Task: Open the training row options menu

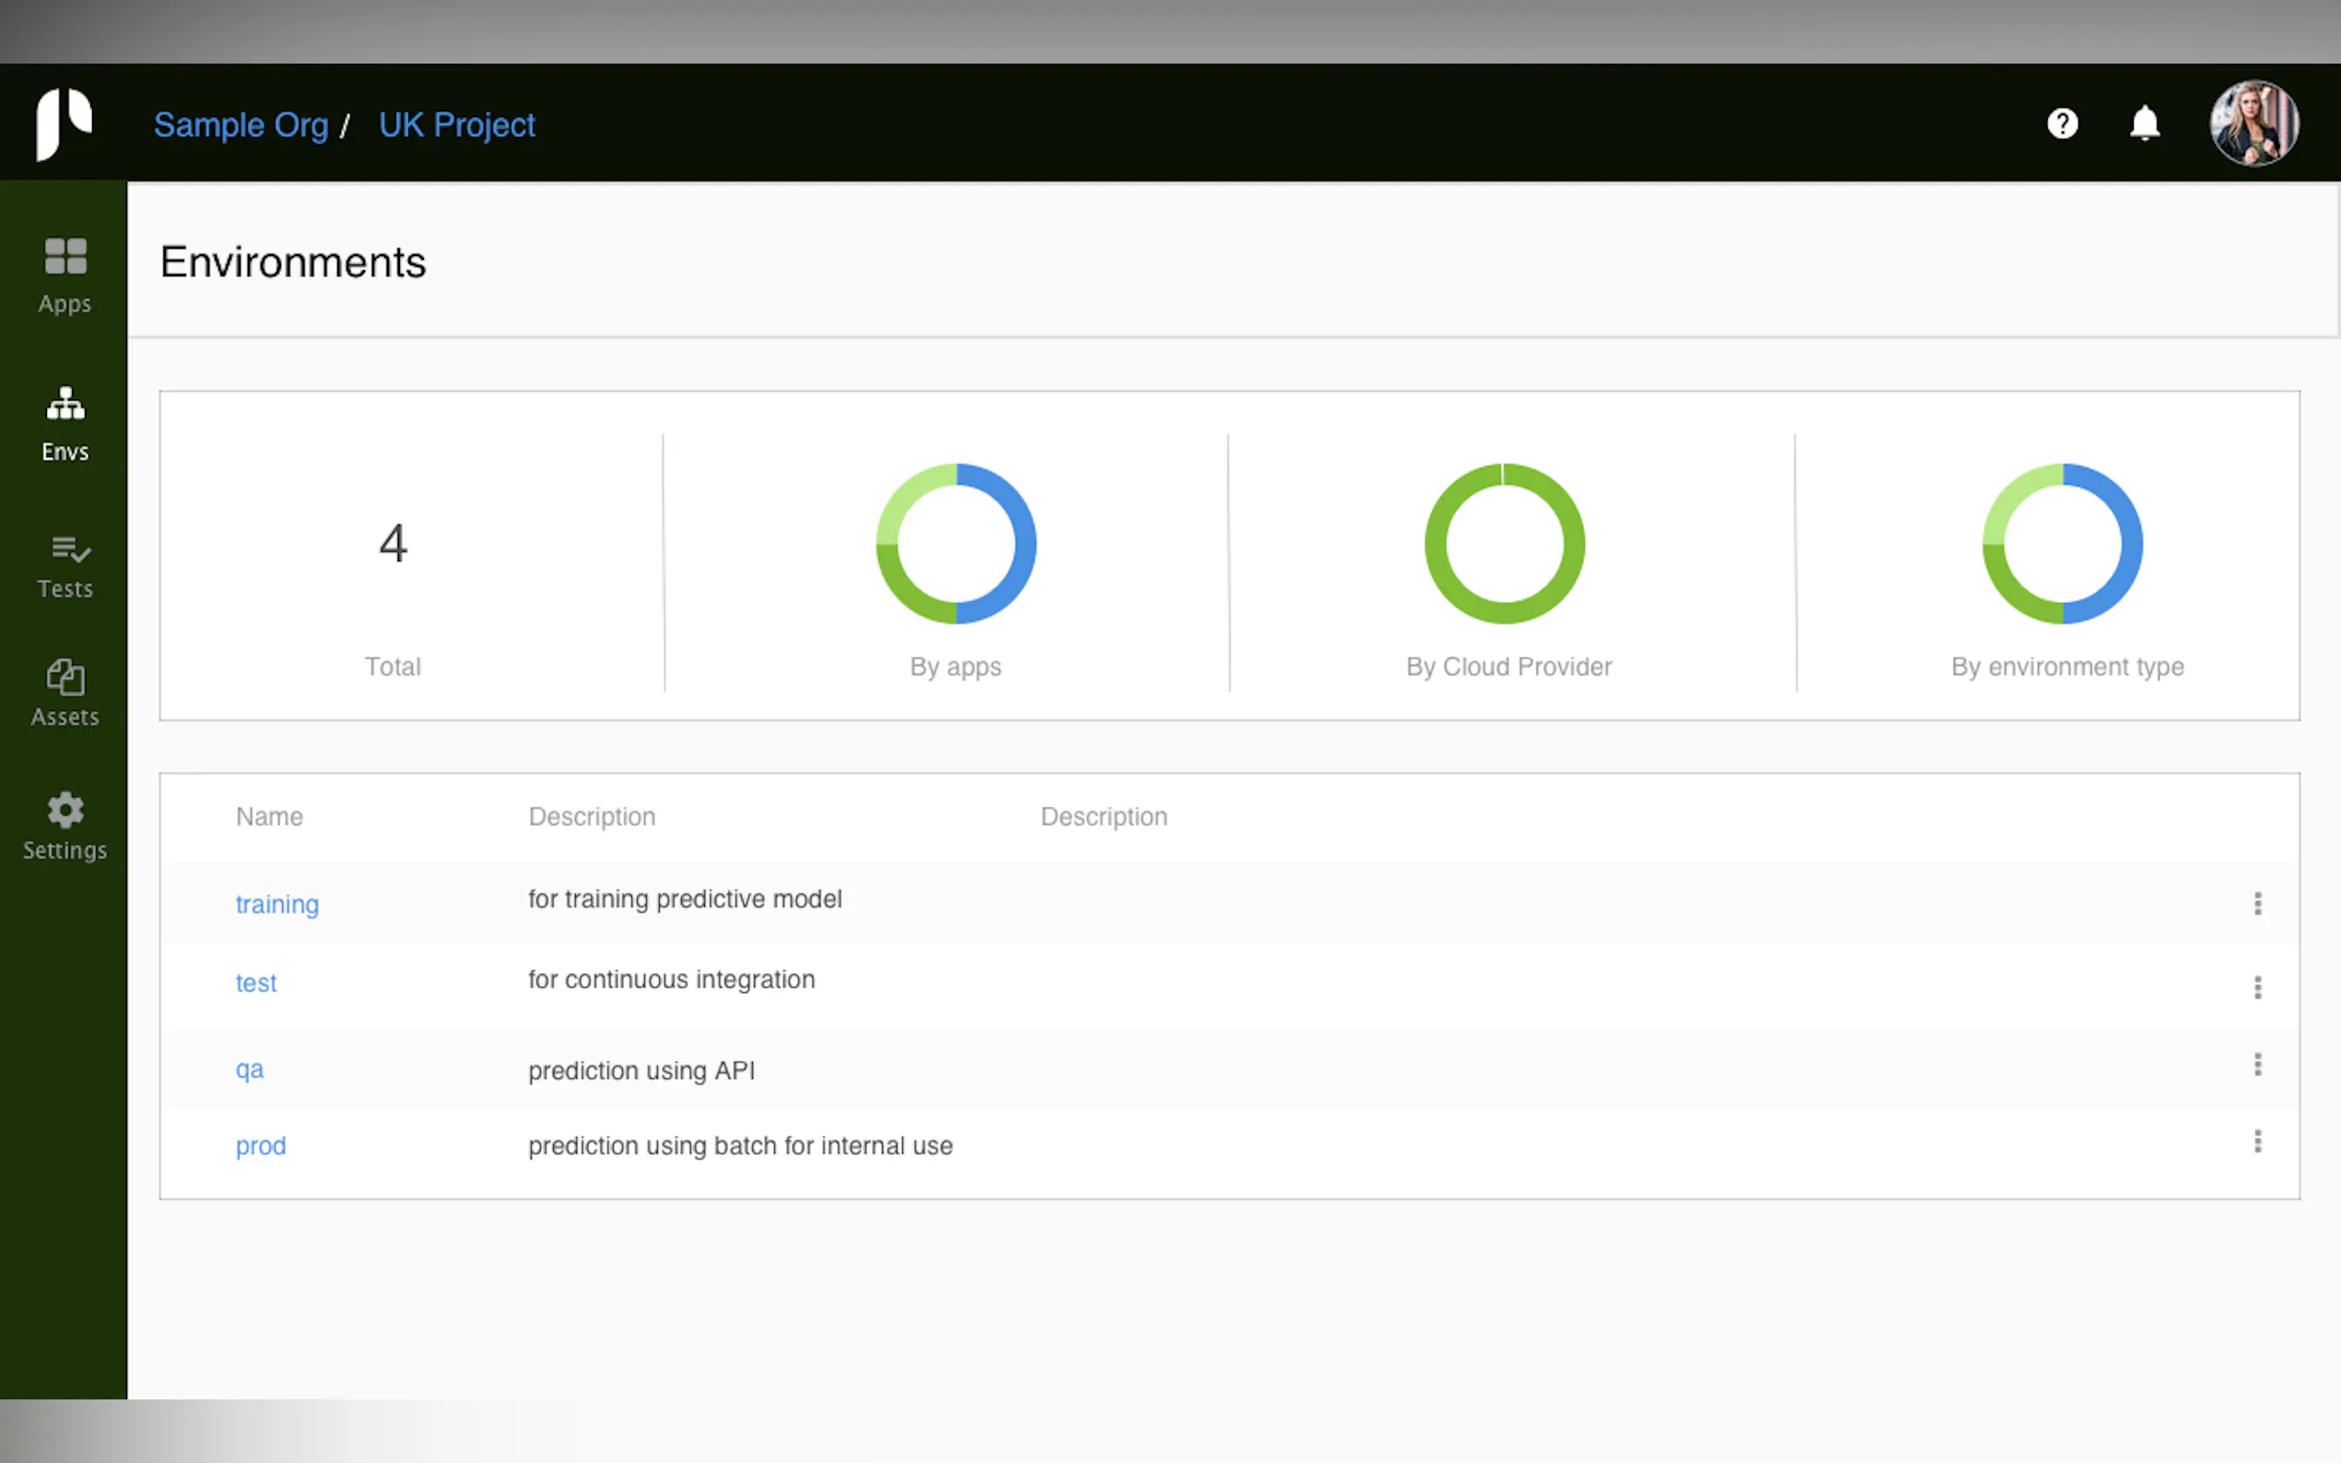Action: (2257, 904)
